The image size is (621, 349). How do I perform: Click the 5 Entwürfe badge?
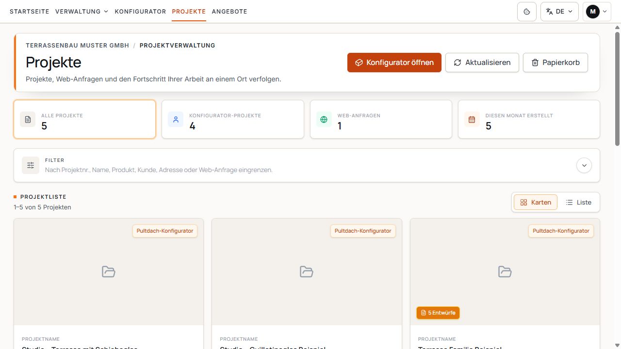coord(438,313)
